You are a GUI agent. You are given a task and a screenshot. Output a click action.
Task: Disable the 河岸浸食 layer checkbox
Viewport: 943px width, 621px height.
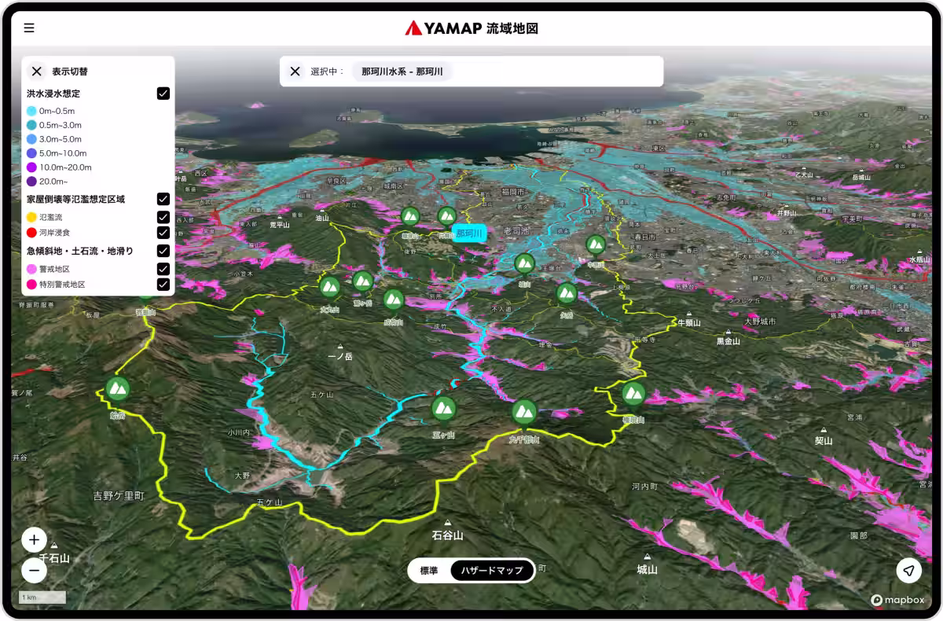click(163, 233)
